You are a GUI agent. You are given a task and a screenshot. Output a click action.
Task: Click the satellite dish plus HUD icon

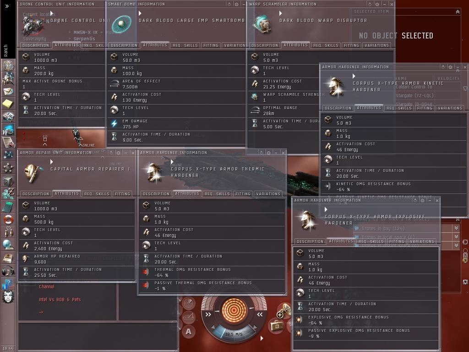point(284,310)
